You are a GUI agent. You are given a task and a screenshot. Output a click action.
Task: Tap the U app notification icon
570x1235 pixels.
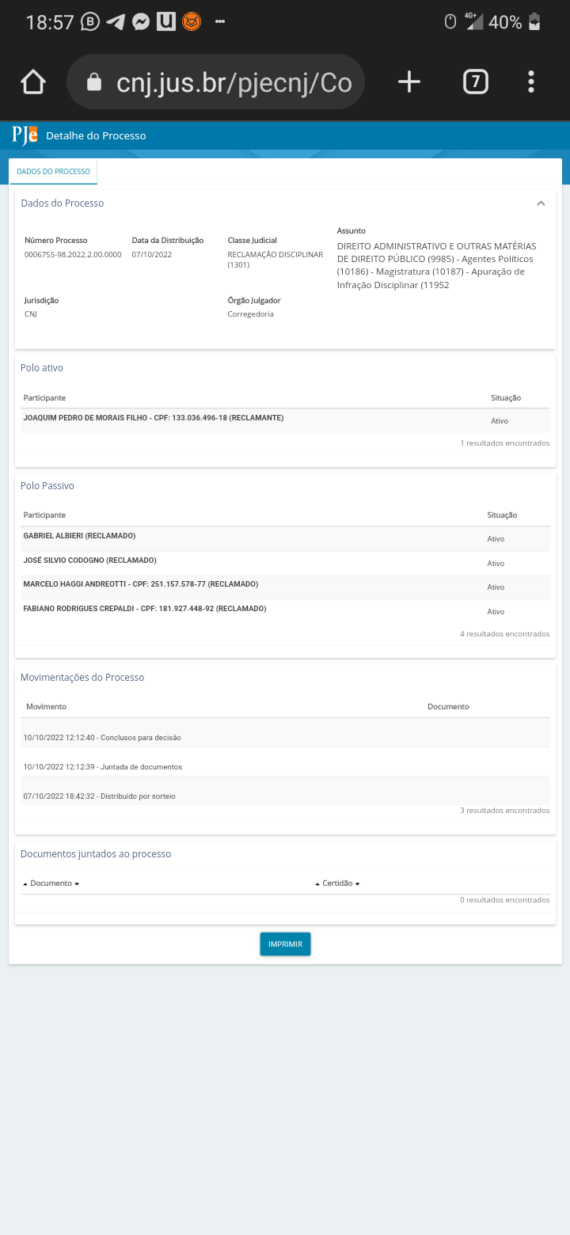click(165, 22)
